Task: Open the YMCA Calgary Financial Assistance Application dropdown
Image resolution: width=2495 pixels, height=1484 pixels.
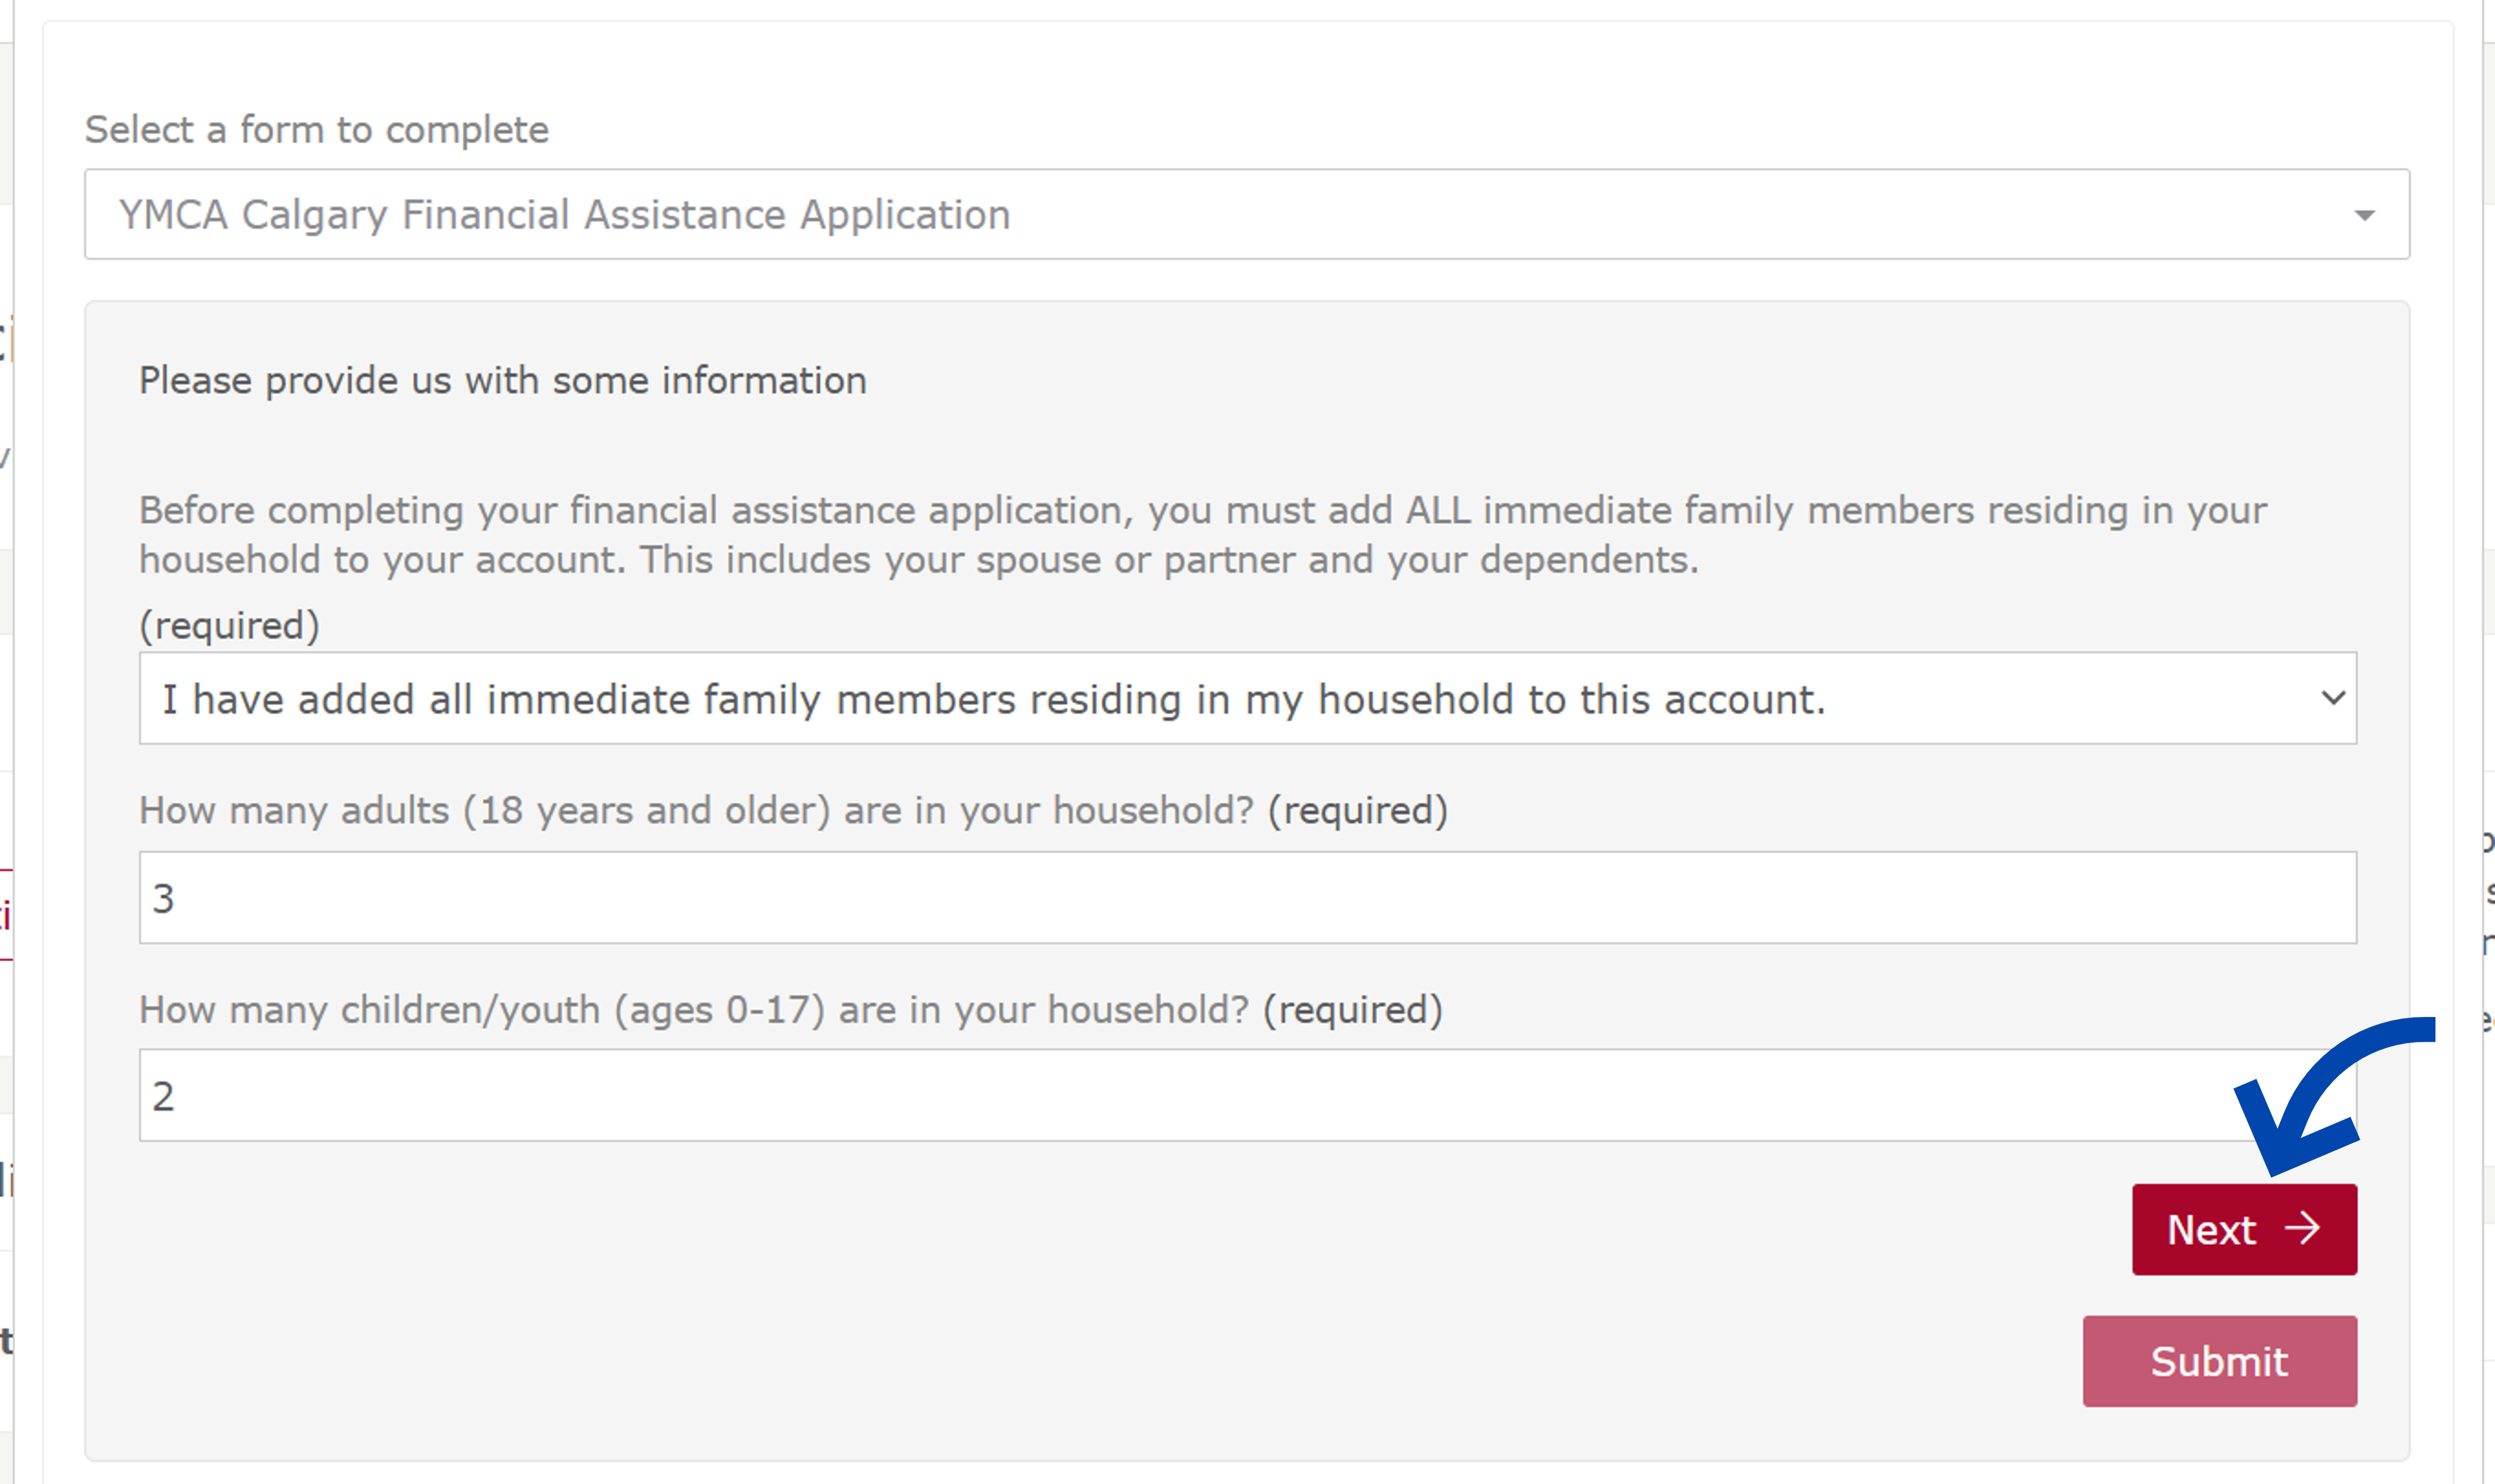Action: [1246, 215]
